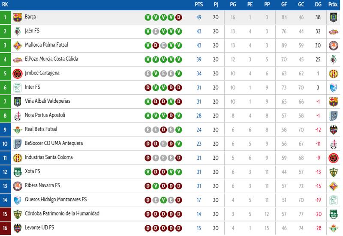The height and width of the screenshot is (236, 343).
Task: Open the Noia Portus Apostoli team link
Action: (x=45, y=115)
